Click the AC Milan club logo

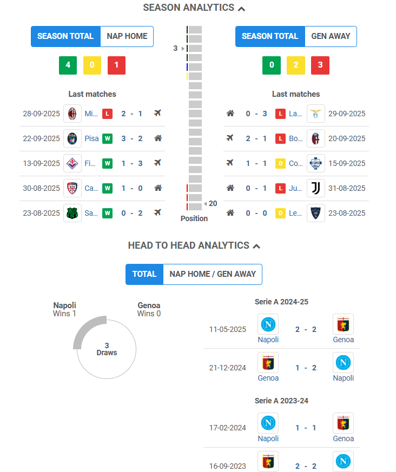click(72, 114)
